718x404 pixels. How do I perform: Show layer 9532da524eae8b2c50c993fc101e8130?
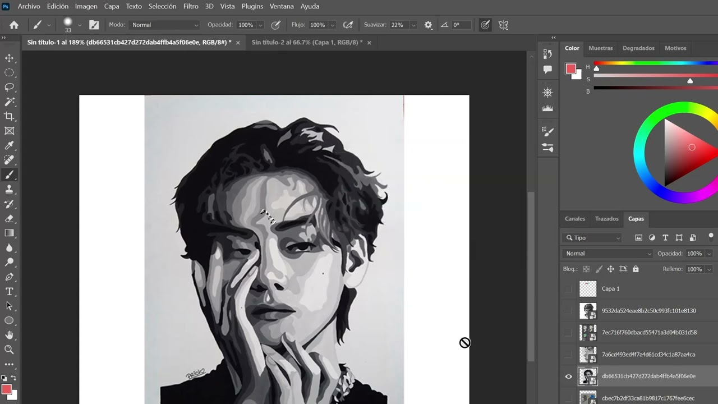click(x=569, y=310)
